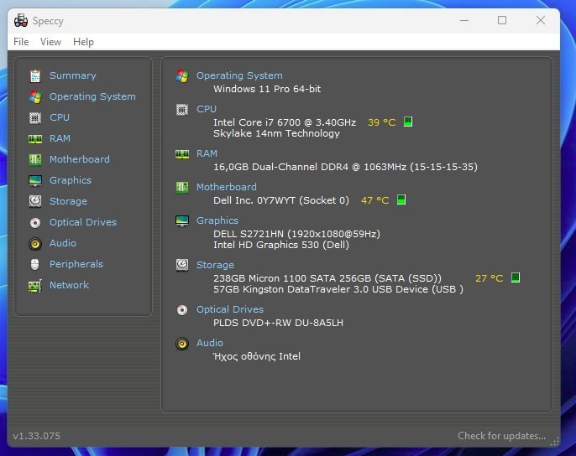Open the View menu
576x456 pixels.
(50, 42)
